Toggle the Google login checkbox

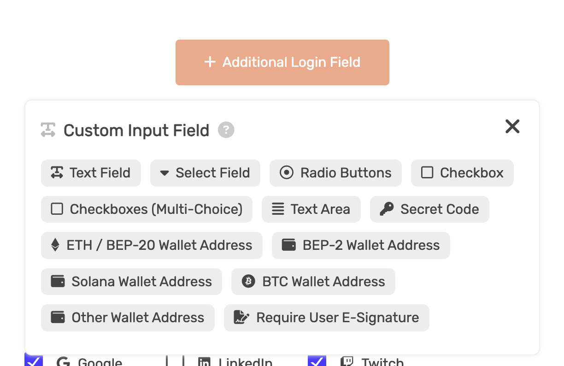(x=34, y=360)
